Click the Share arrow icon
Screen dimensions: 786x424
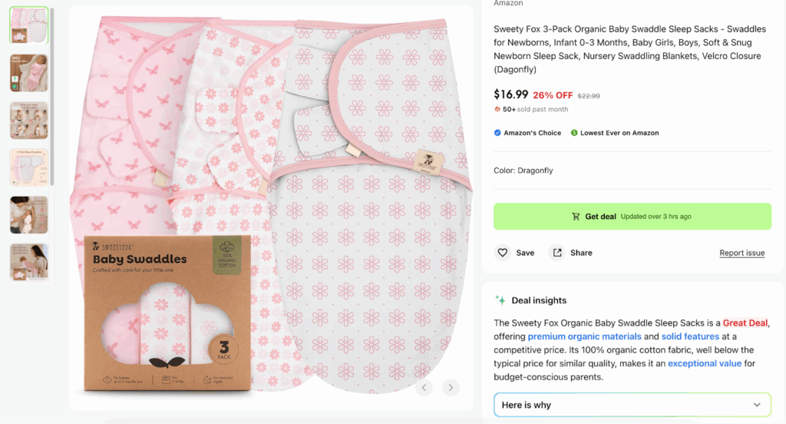[x=557, y=253]
